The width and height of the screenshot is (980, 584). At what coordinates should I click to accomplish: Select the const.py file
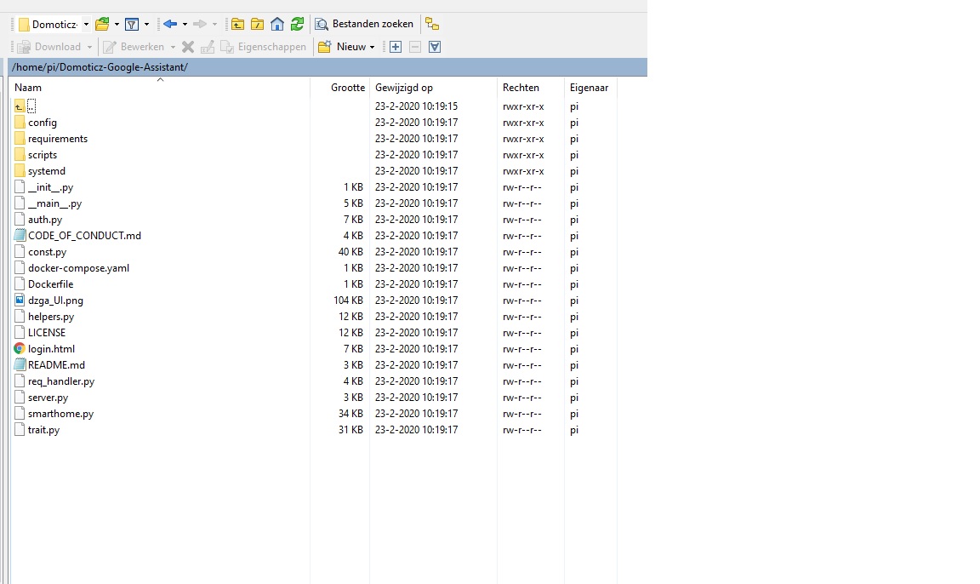coord(47,252)
